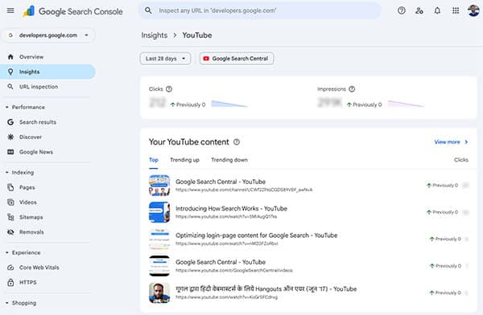The width and height of the screenshot is (483, 315).
Task: Click the Clicks help info icon
Action: 169,89
